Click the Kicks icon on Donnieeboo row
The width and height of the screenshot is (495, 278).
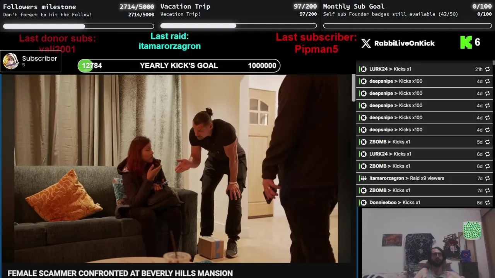point(364,202)
